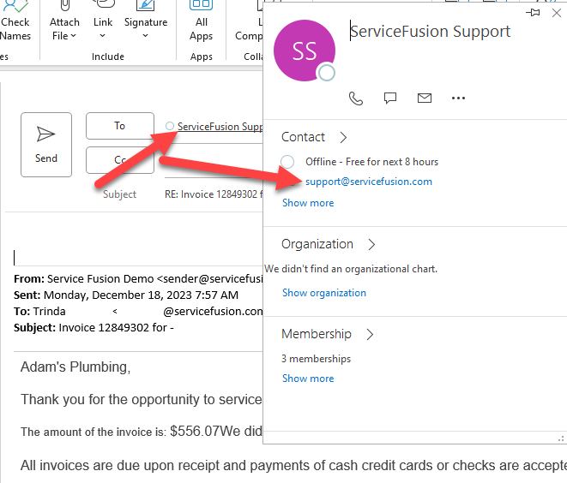
Task: Open the Signature dropdown
Action: 146,21
